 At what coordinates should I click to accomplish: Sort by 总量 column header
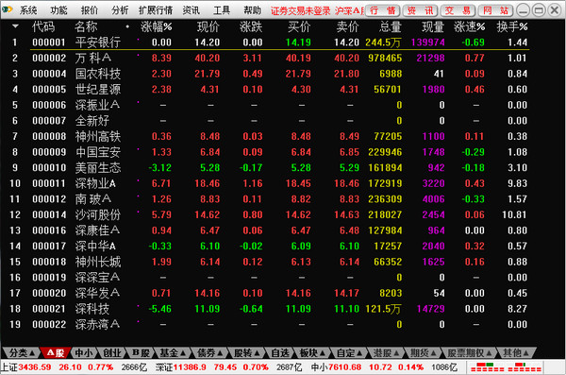point(391,26)
